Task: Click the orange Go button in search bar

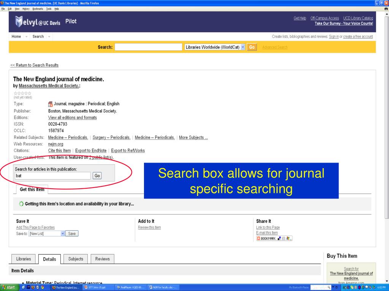Action: (252, 47)
